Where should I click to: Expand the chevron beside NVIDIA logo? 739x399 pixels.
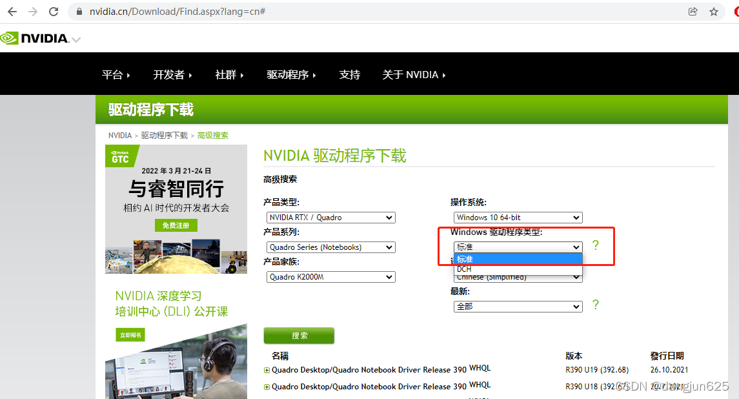point(76,39)
